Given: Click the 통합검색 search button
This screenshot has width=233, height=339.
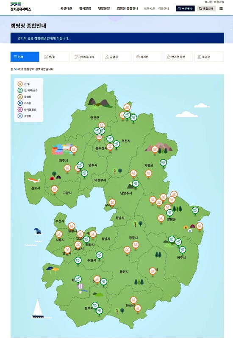Looking at the screenshot, I should 206,8.
